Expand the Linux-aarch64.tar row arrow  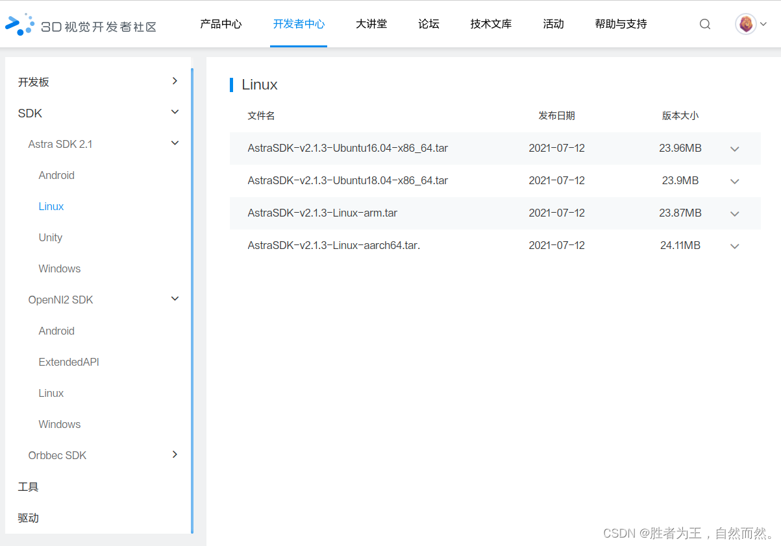tap(735, 246)
